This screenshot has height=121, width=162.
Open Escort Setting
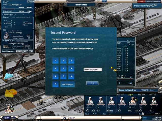[x=147, y=6]
